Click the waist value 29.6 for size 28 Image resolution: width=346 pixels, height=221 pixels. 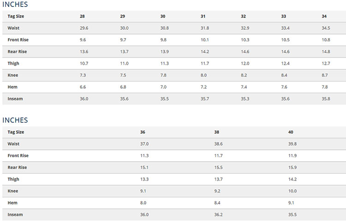point(84,28)
